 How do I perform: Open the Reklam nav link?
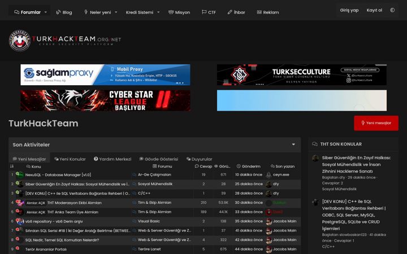click(268, 12)
